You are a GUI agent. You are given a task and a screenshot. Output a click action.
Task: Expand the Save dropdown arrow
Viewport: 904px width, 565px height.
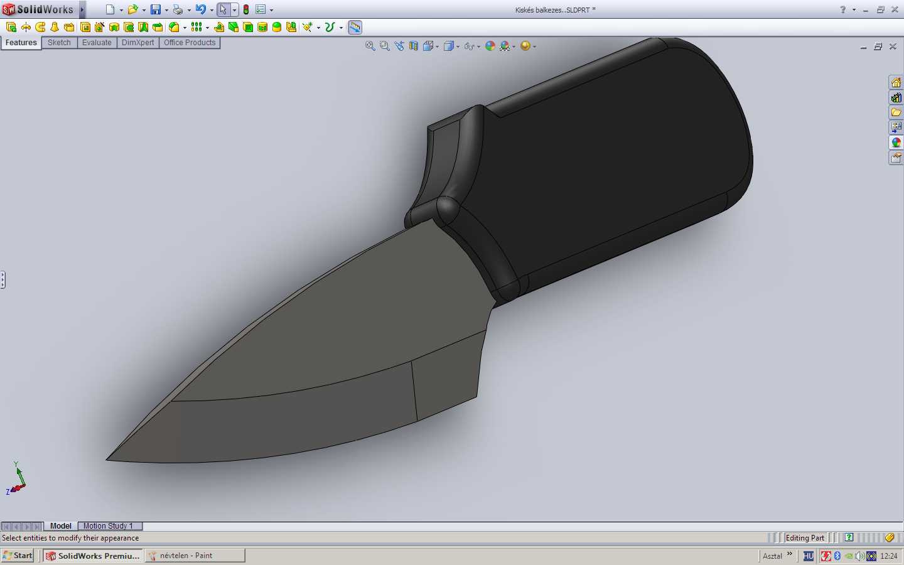pos(166,10)
